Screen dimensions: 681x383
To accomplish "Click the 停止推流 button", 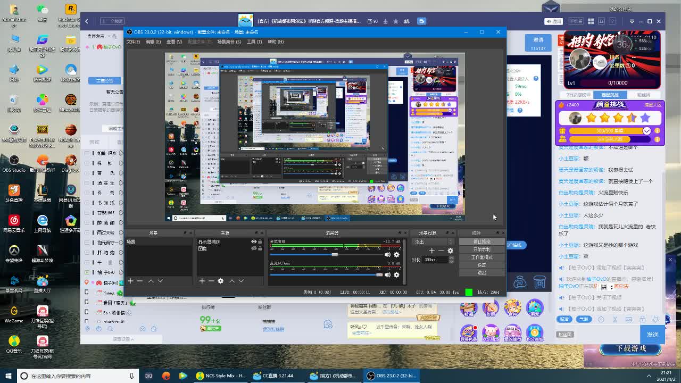I will tap(481, 242).
